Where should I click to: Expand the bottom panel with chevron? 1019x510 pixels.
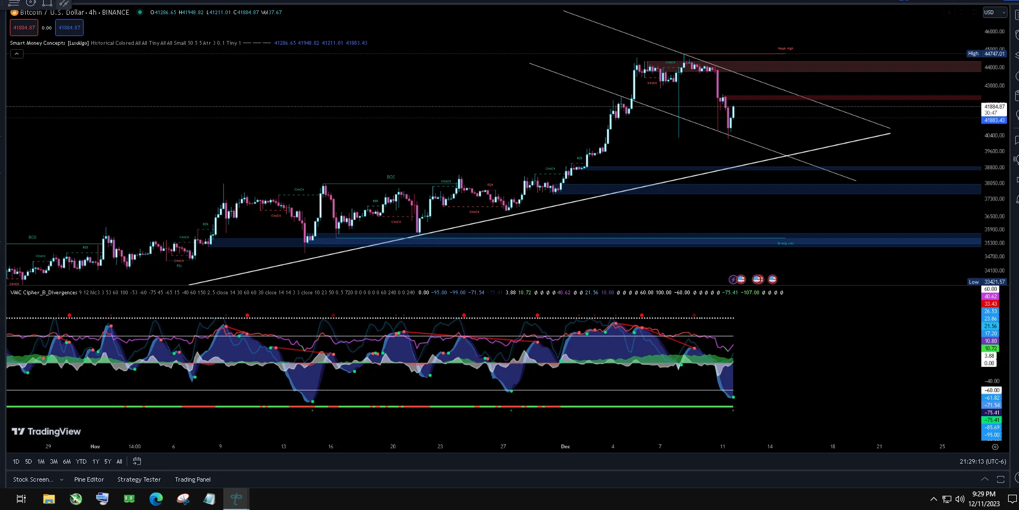tap(985, 479)
